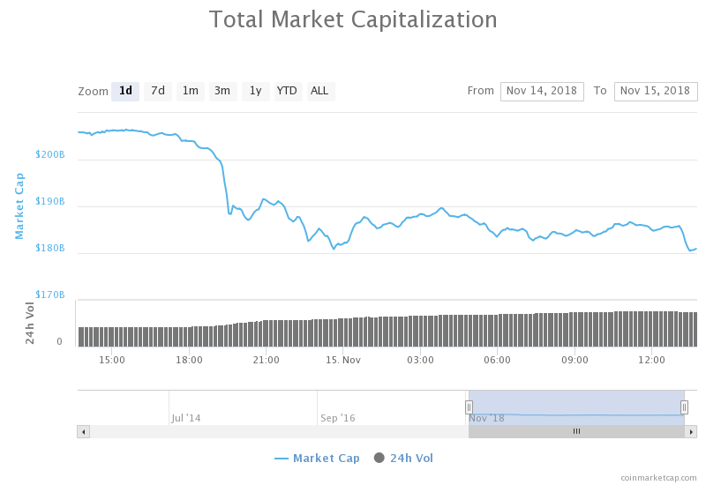The width and height of the screenshot is (706, 485).
Task: Show ALL historical data
Action: (319, 91)
